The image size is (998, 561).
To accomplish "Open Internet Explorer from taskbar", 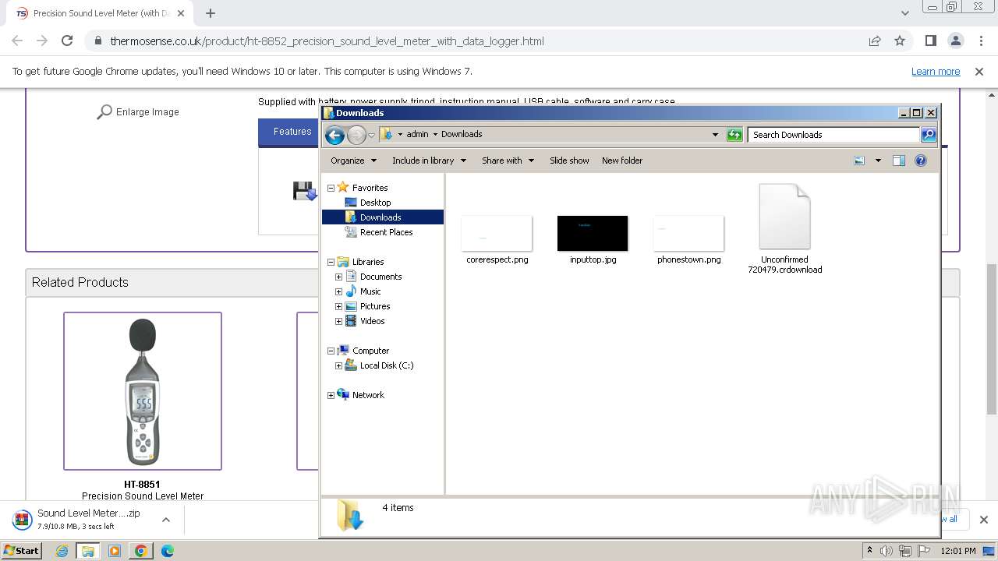I will pos(62,551).
